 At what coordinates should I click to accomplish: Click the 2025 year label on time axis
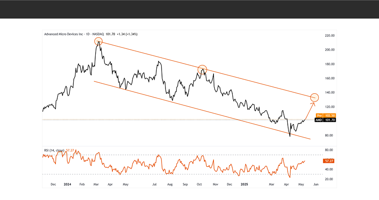click(x=245, y=185)
